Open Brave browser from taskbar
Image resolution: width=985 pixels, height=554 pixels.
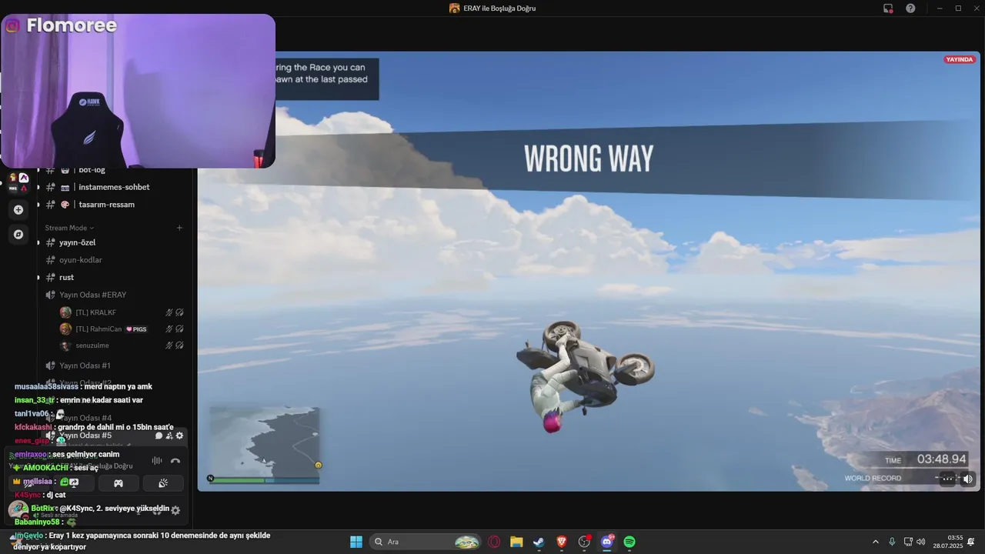pyautogui.click(x=561, y=542)
